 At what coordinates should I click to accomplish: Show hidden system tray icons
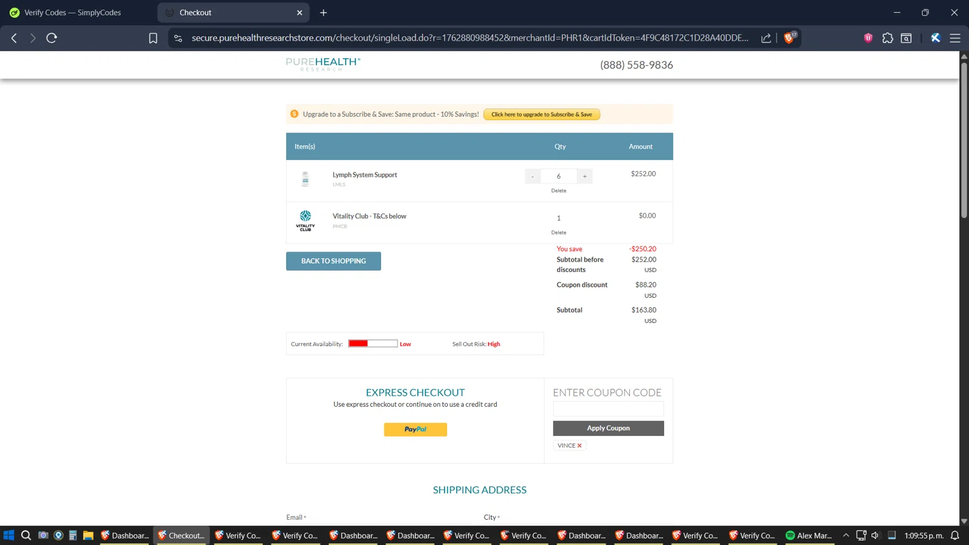846,535
